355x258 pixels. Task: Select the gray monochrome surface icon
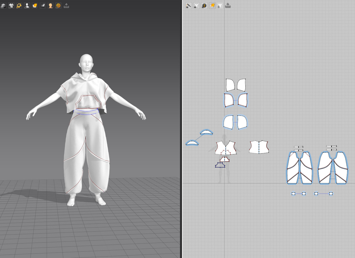point(43,6)
